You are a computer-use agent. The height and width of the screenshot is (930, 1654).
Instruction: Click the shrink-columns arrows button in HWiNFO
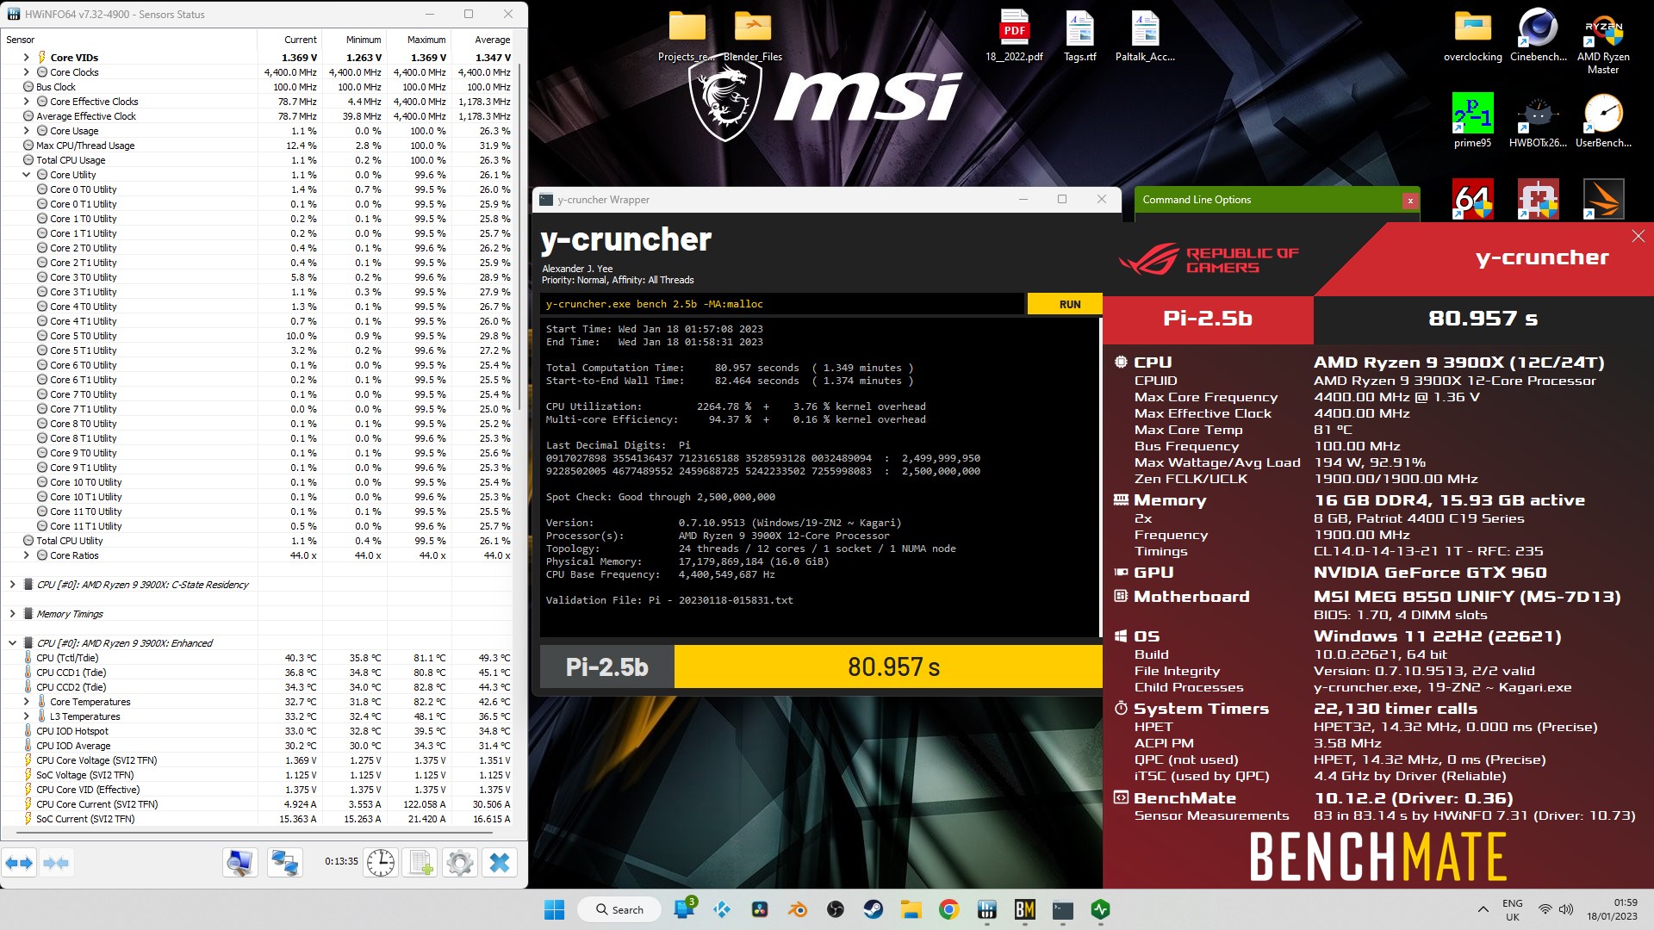pos(56,863)
